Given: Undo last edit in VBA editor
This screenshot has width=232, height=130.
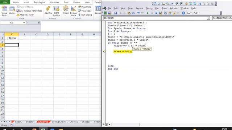Looking at the screenshot, I should pos(138,13).
